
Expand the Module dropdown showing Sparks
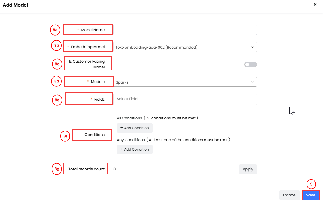coord(185,82)
